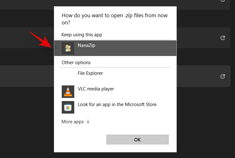Open the lower external link icon in Settings window
The height and width of the screenshot is (158, 235).
pos(223,76)
